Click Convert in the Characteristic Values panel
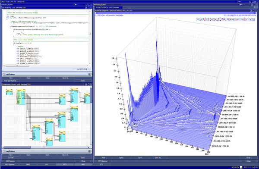This screenshot has height=169, width=259. tap(11, 158)
